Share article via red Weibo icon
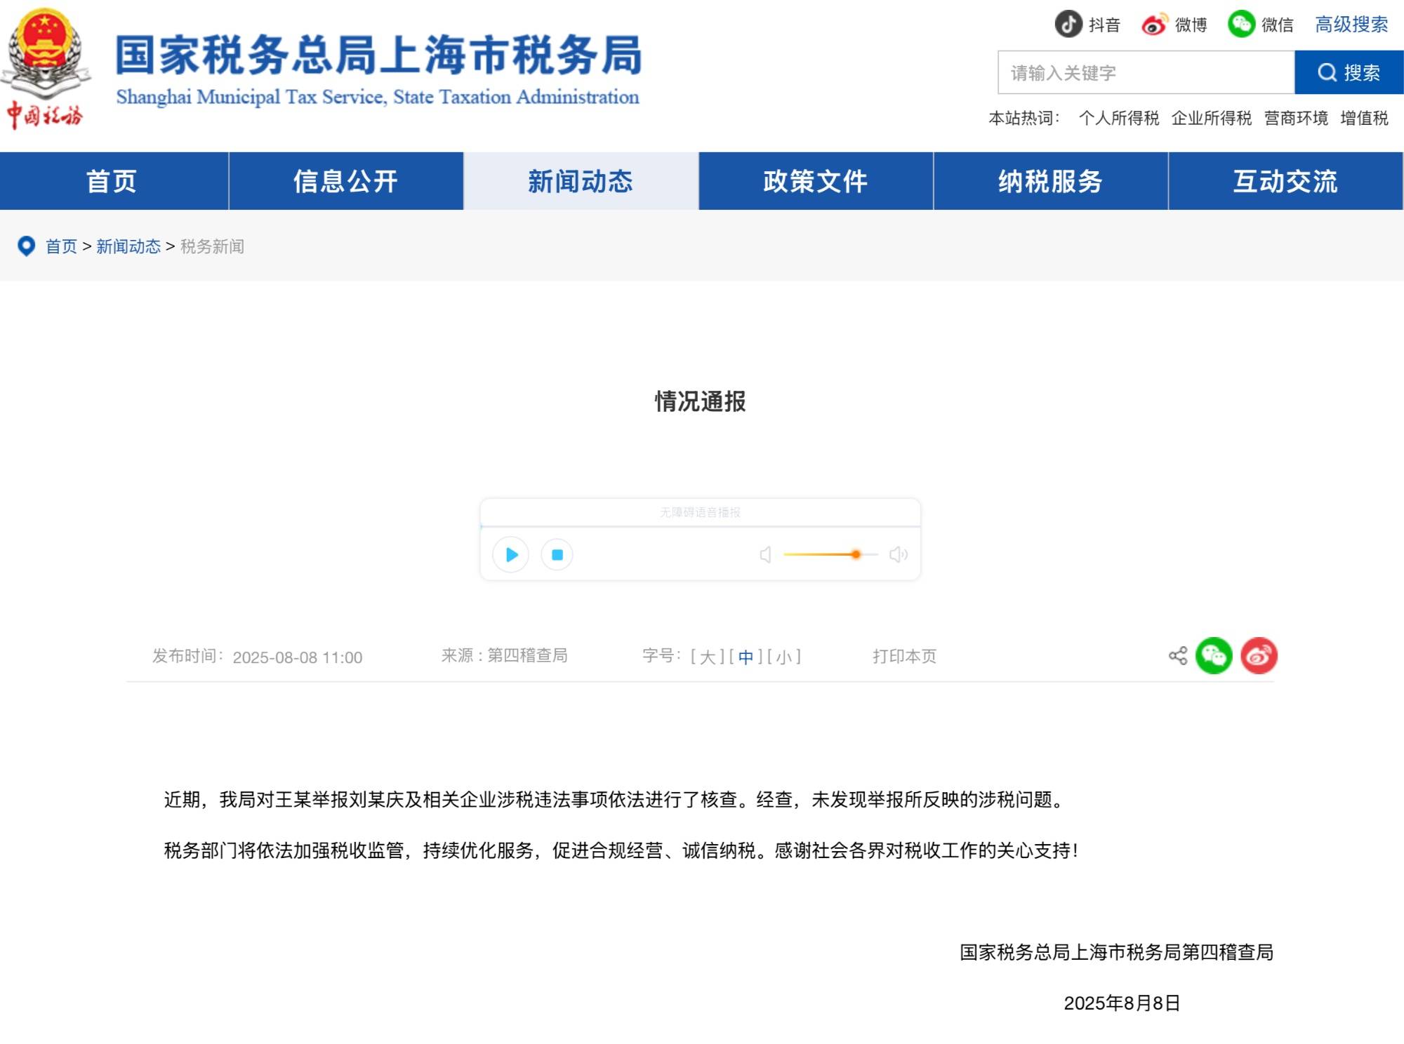The height and width of the screenshot is (1044, 1404). [1259, 656]
